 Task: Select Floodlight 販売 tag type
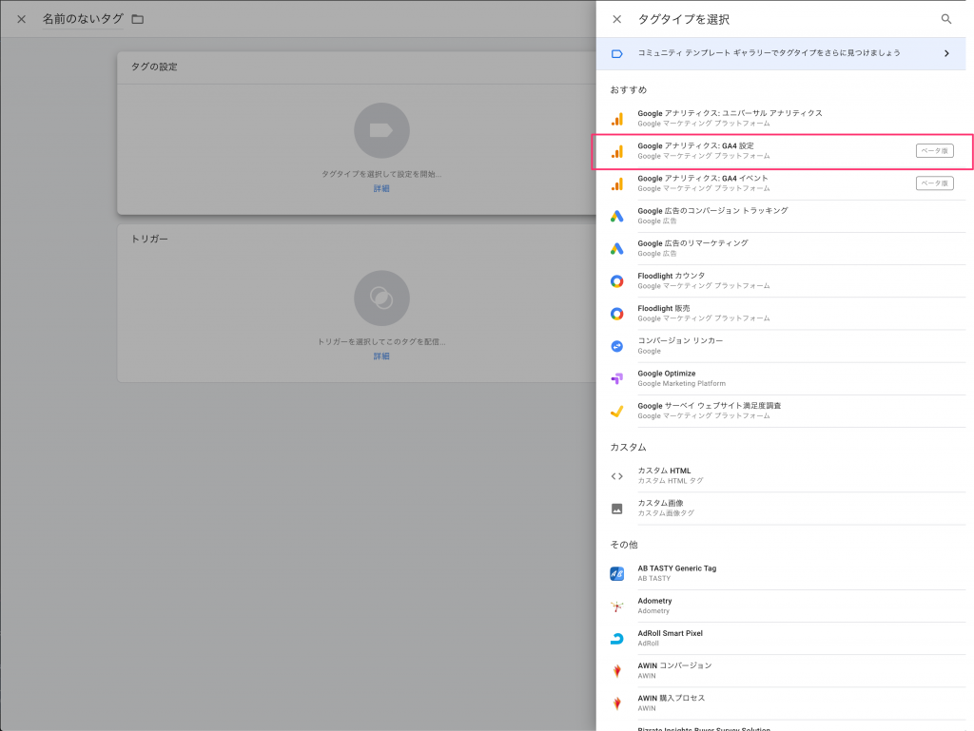click(781, 314)
